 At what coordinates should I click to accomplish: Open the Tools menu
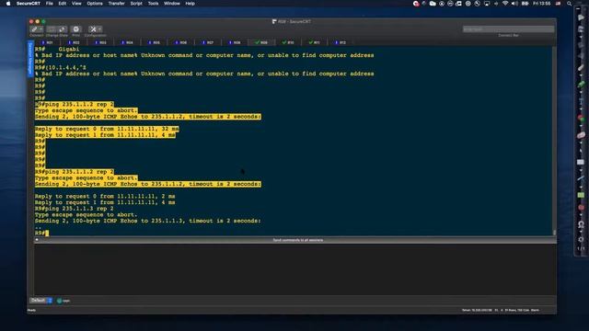[153, 4]
